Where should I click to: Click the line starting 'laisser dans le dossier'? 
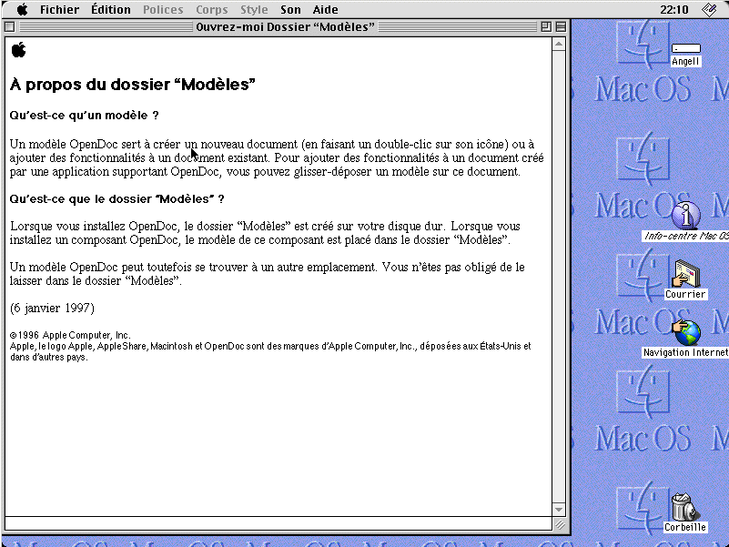[x=96, y=280]
